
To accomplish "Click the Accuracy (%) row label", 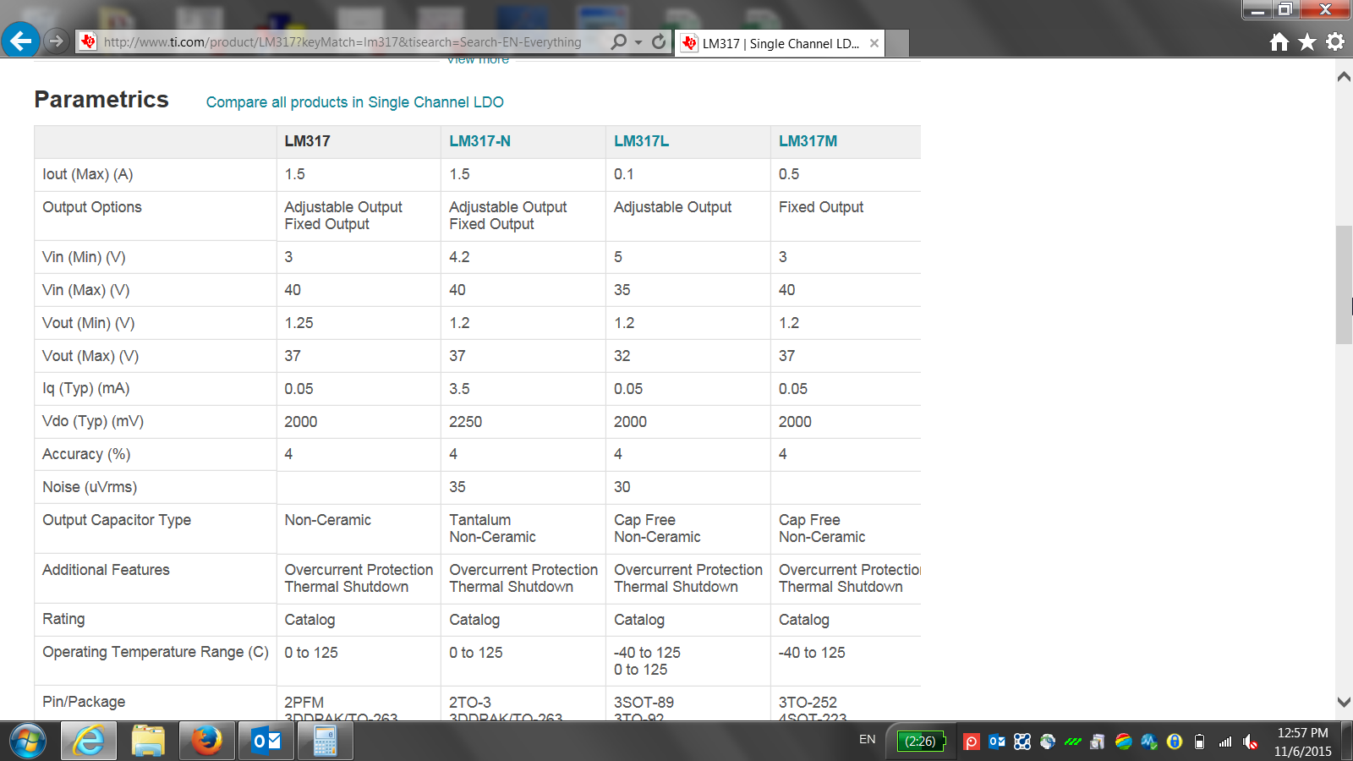I will [86, 454].
